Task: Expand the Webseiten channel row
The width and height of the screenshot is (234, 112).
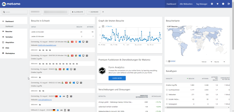Action: pos(167,94)
